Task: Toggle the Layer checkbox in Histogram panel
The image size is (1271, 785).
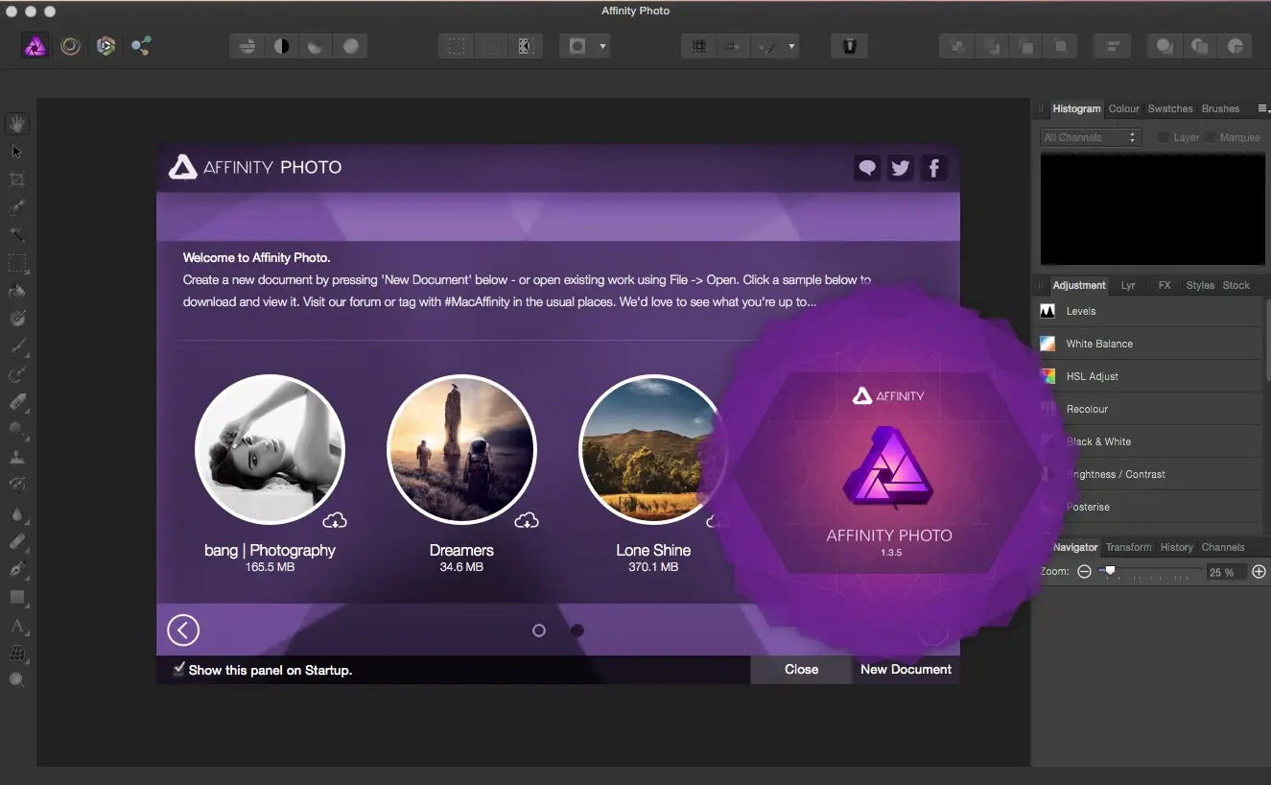Action: coord(1164,137)
